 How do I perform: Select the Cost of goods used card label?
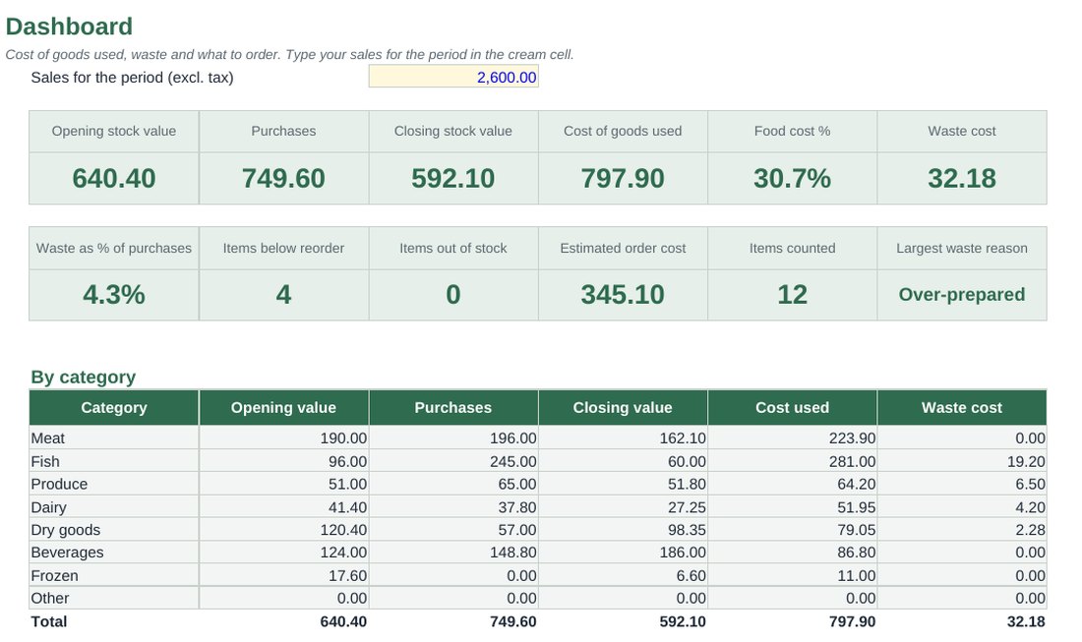pyautogui.click(x=623, y=131)
